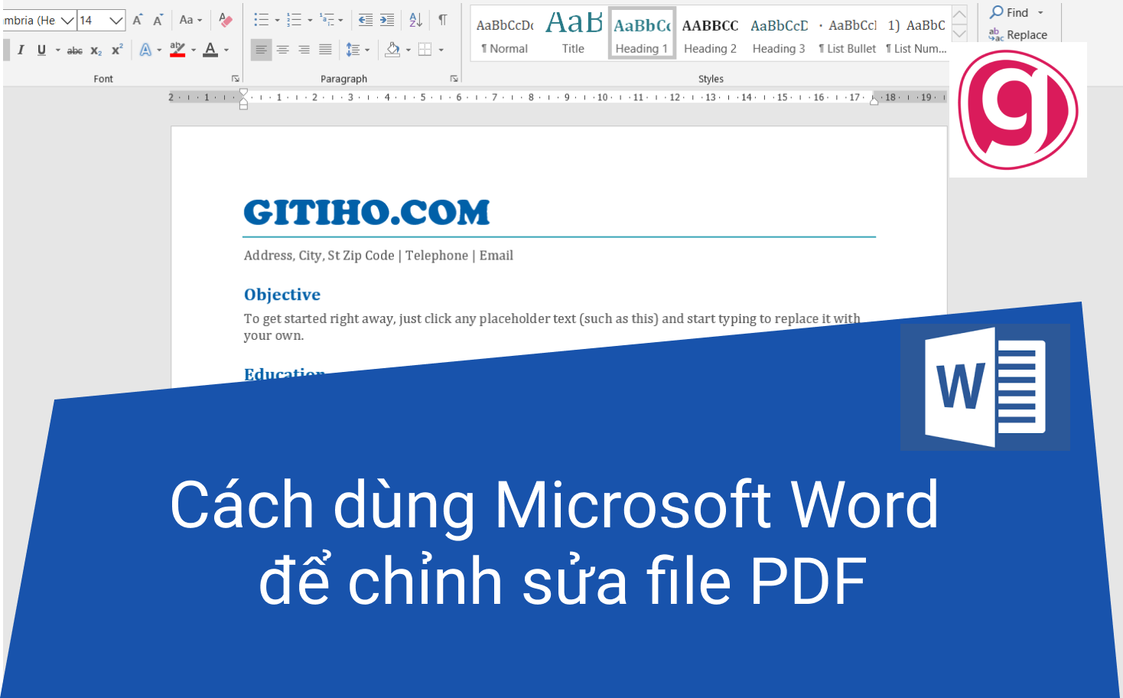The image size is (1123, 698).
Task: Toggle strikethrough formatting
Action: [x=75, y=51]
